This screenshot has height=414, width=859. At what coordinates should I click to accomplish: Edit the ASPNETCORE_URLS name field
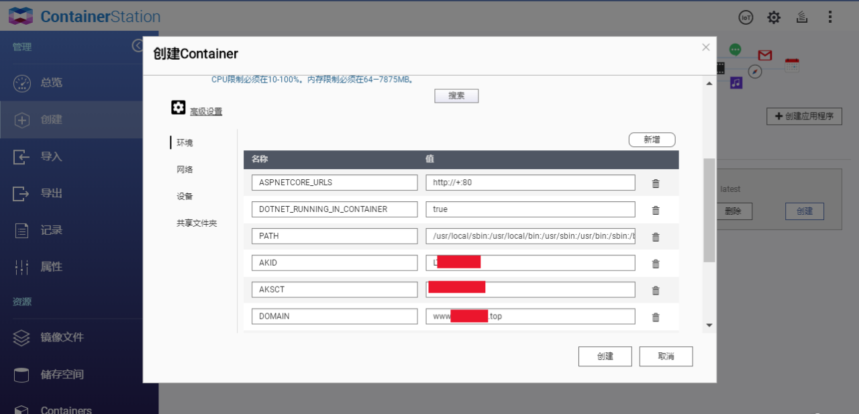(x=335, y=183)
